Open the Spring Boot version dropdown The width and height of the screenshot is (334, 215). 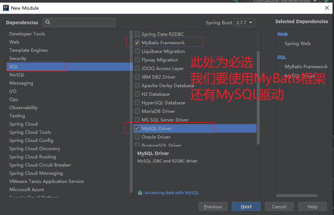(x=245, y=23)
